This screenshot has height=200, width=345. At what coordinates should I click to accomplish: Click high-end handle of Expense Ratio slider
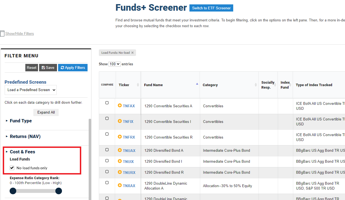pyautogui.click(x=59, y=191)
